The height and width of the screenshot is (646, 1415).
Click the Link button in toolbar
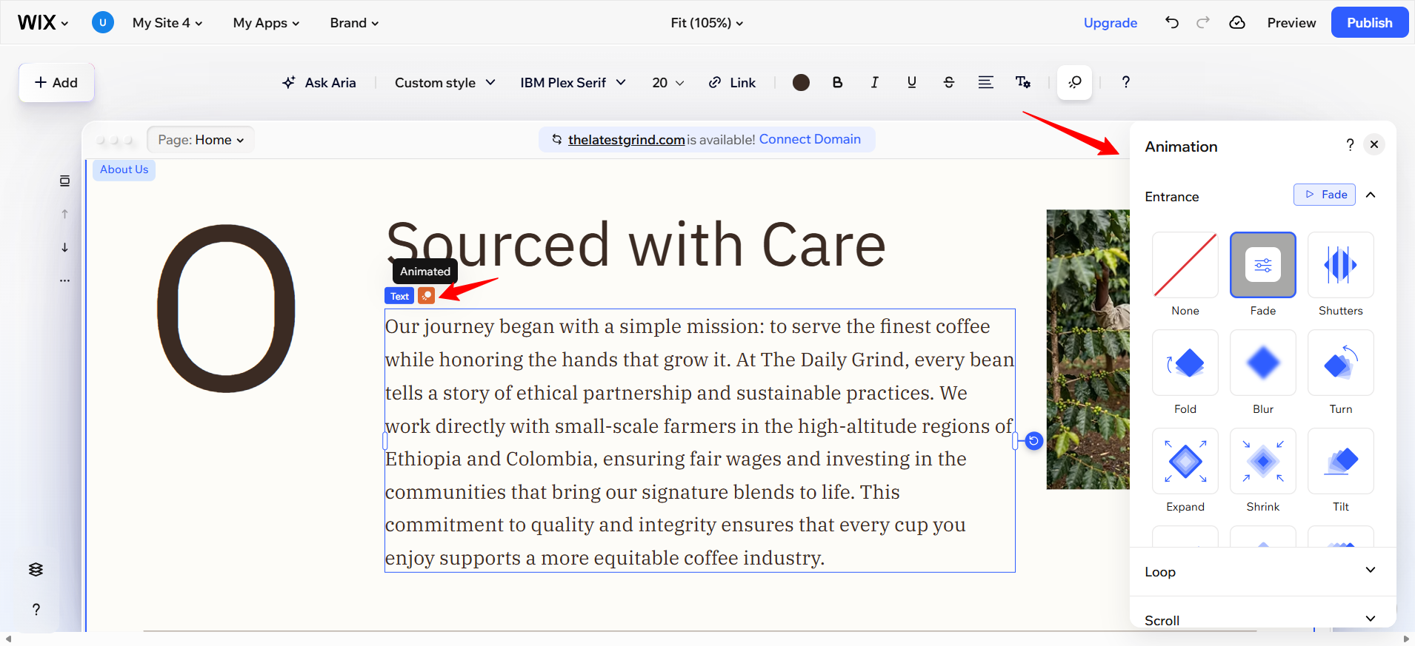[732, 82]
